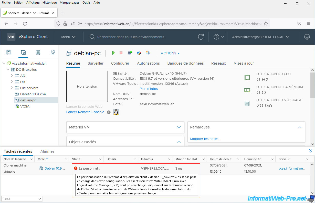This screenshot has width=315, height=203.
Task: Click the red error status icon
Action: (76, 168)
